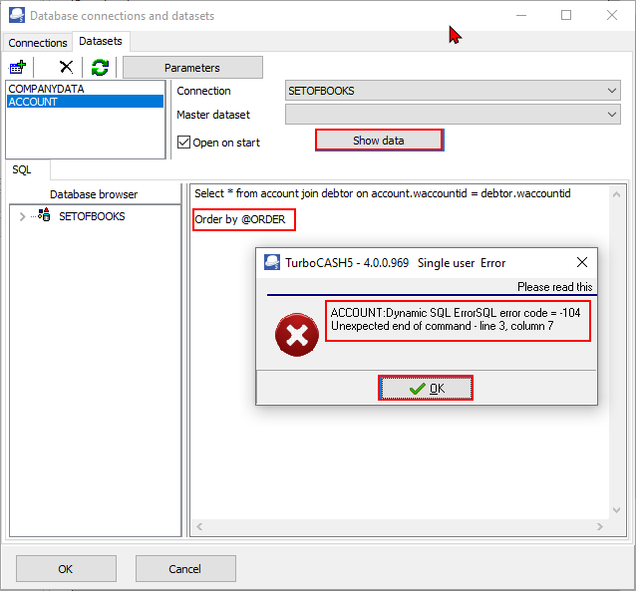Click the SETOFBOOKS database icon in browser

(44, 215)
